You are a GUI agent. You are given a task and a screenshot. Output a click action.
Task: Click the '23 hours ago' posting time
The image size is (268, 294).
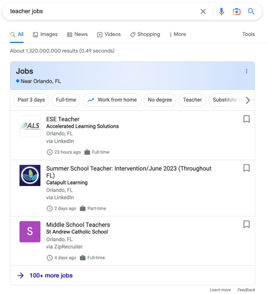[67, 152]
